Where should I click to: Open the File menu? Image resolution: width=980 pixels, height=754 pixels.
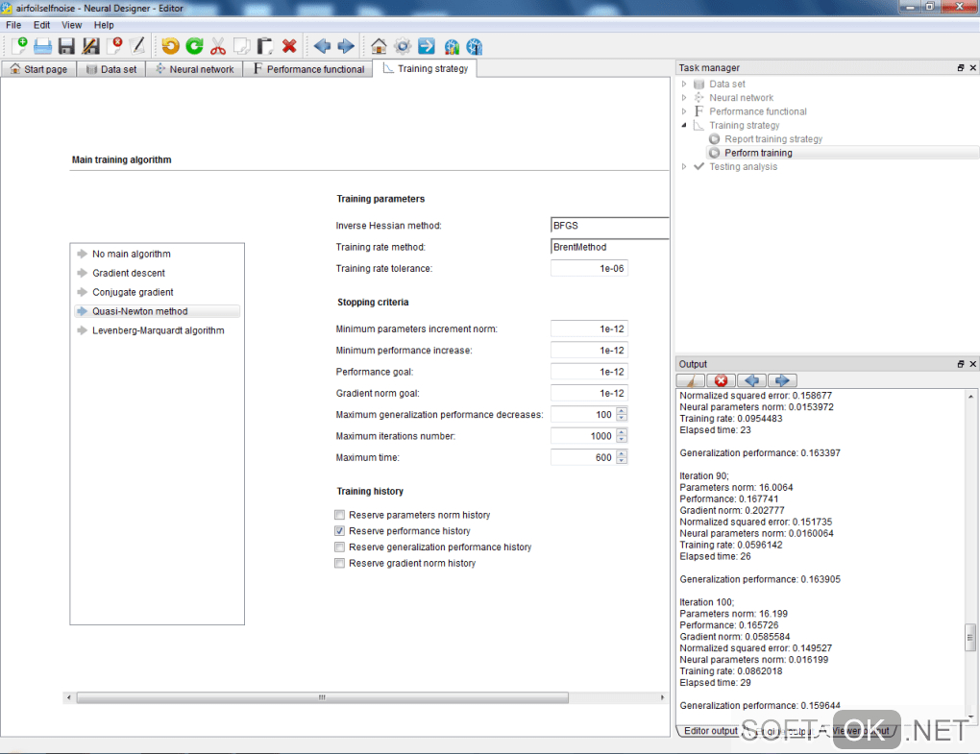(x=13, y=25)
